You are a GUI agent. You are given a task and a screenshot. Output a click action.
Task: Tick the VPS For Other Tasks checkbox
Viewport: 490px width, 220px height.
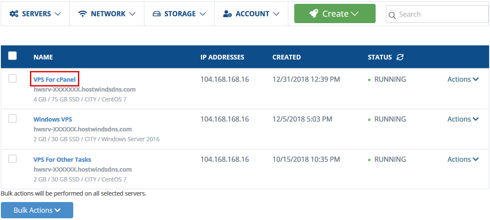12,159
